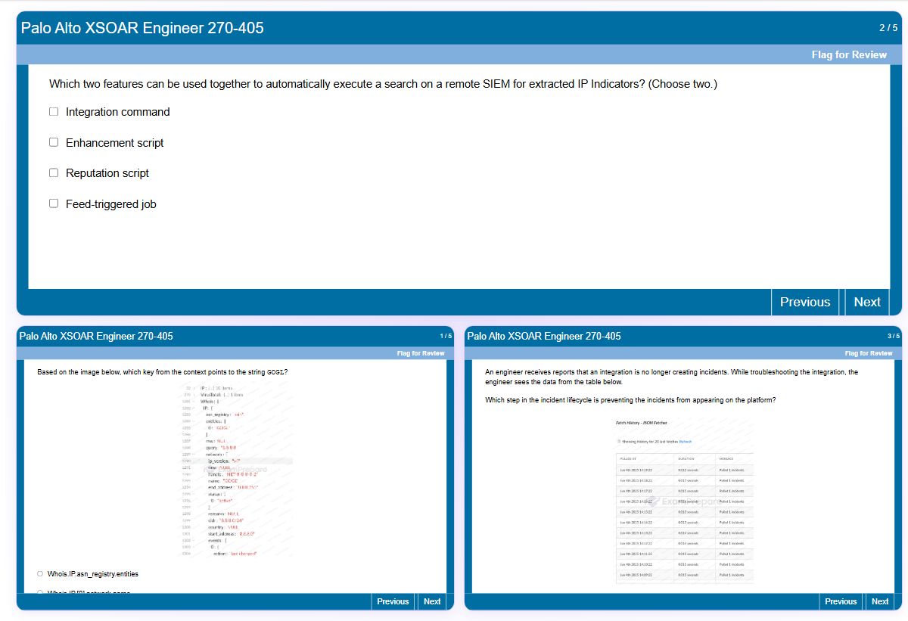Click Next in the question 3 of 5 panel
The image size is (908, 621).
[880, 601]
